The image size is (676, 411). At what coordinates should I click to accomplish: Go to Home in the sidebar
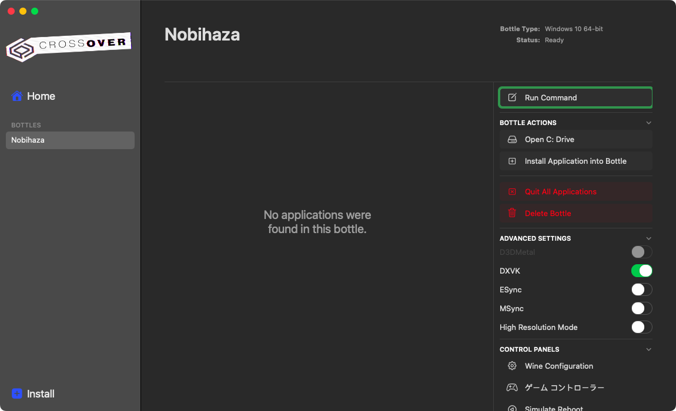41,96
